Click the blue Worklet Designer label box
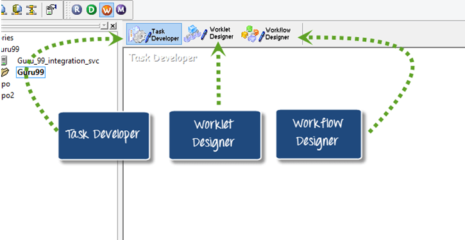This screenshot has width=465, height=240. pyautogui.click(x=216, y=135)
